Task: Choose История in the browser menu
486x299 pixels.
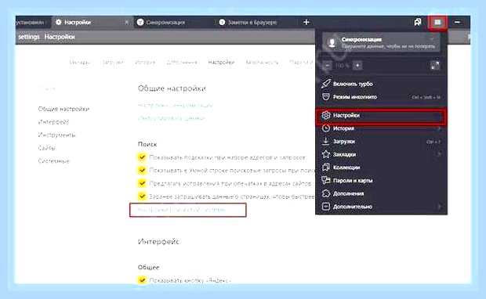Action: (381, 128)
